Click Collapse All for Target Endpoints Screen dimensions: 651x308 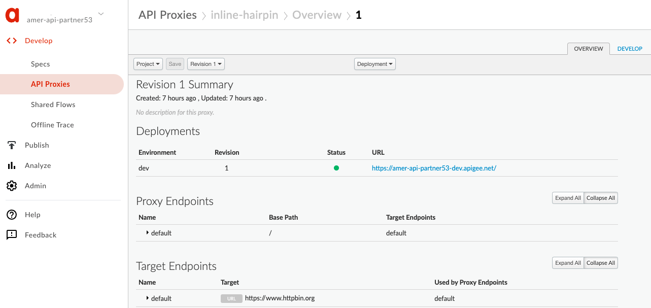tap(601, 263)
